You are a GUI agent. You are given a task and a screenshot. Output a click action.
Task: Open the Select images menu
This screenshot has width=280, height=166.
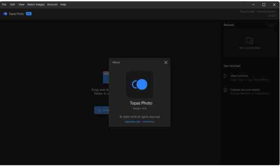(36, 5)
